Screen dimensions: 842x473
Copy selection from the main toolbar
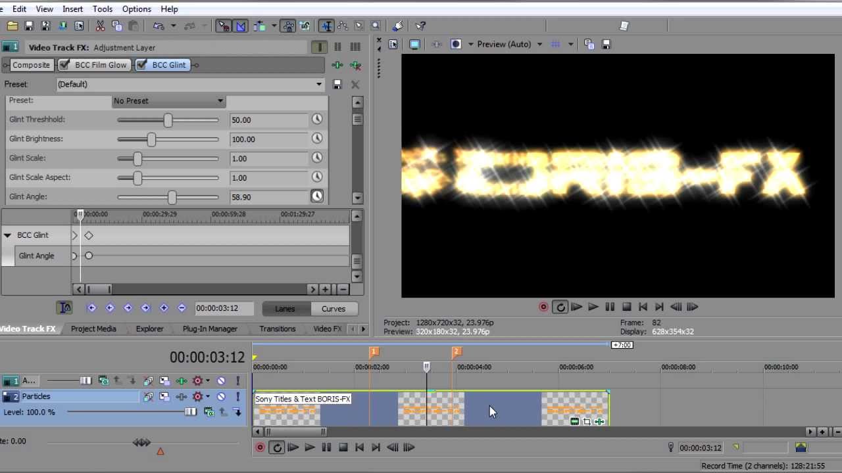pos(117,26)
